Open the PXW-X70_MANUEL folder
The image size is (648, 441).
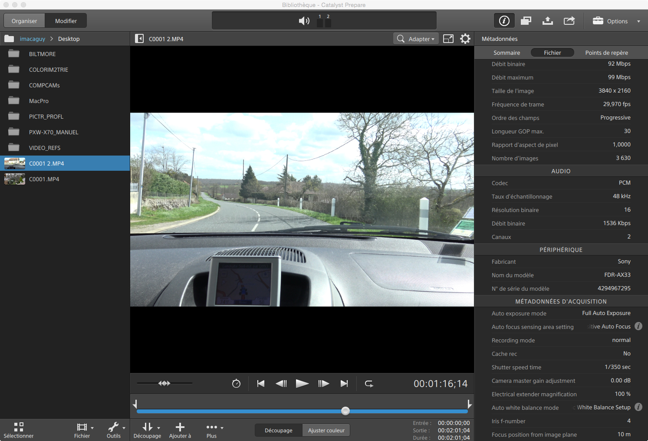click(65, 132)
